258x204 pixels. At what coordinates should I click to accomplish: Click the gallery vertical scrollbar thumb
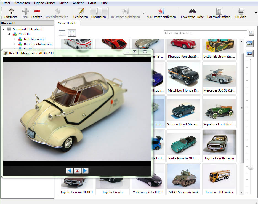[241, 108]
